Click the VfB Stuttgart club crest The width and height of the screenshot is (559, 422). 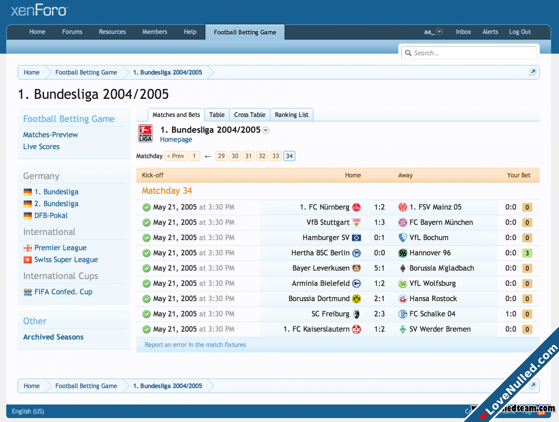(x=356, y=223)
